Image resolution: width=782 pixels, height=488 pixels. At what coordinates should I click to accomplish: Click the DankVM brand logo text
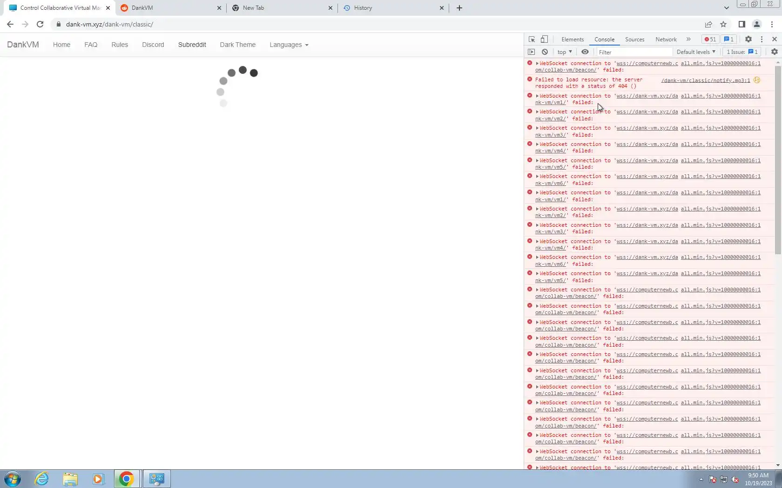pos(23,45)
